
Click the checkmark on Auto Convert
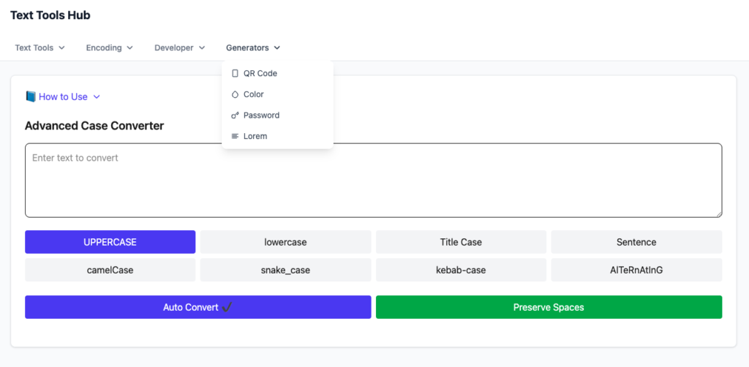click(x=227, y=307)
